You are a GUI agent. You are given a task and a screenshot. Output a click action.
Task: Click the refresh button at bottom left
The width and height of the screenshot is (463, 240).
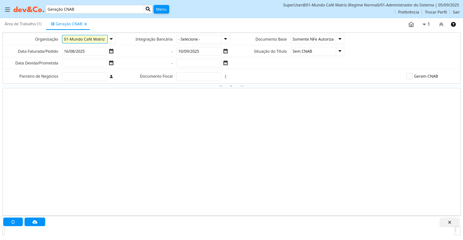[13, 222]
